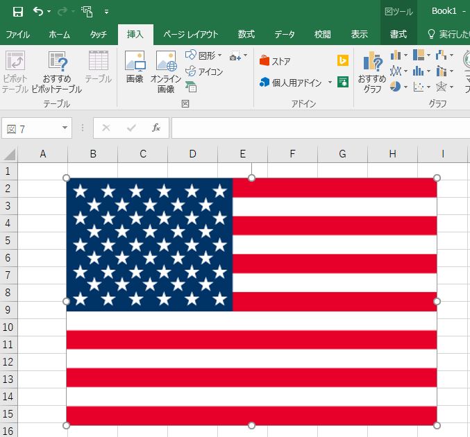
Task: Select column A header
Action: point(43,154)
